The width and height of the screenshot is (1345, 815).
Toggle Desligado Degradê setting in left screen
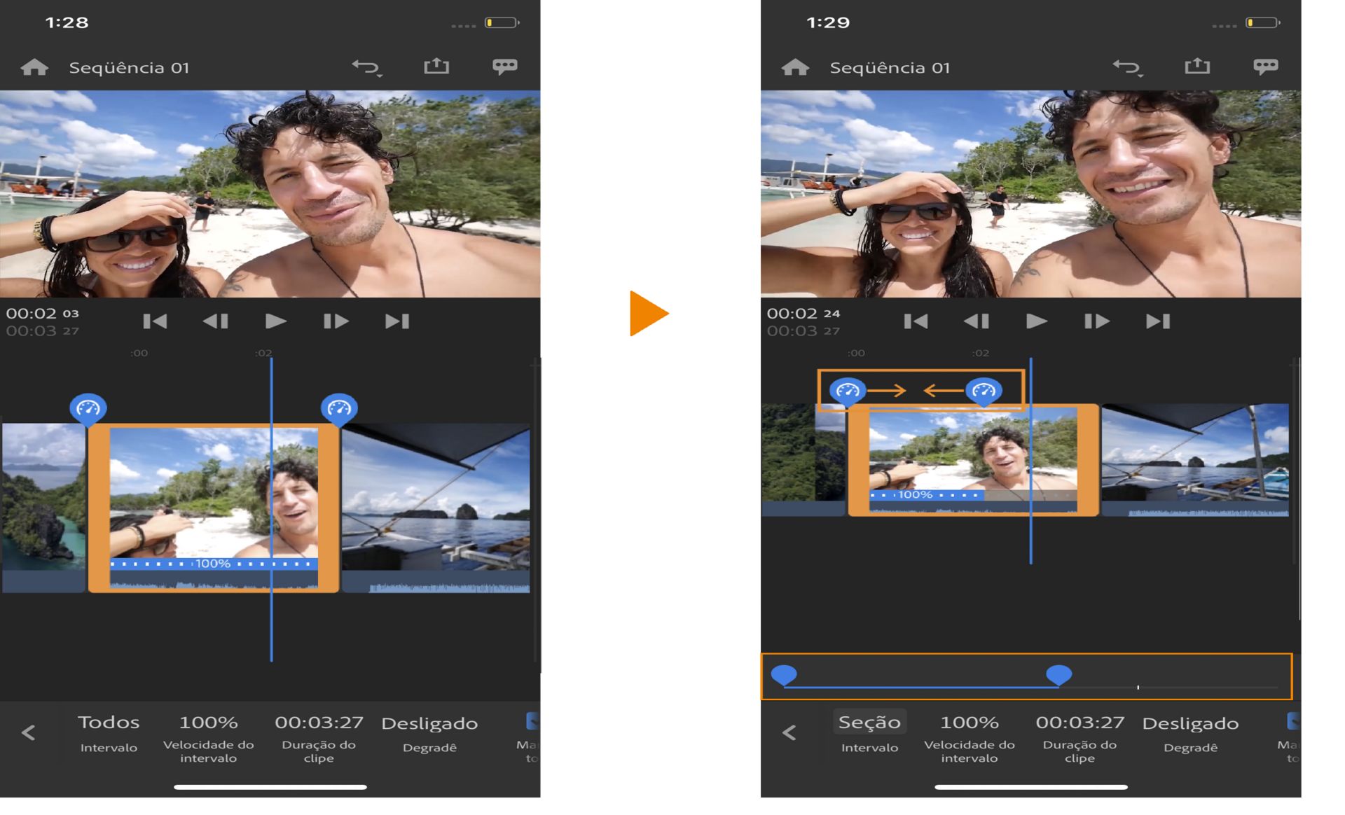tap(429, 732)
